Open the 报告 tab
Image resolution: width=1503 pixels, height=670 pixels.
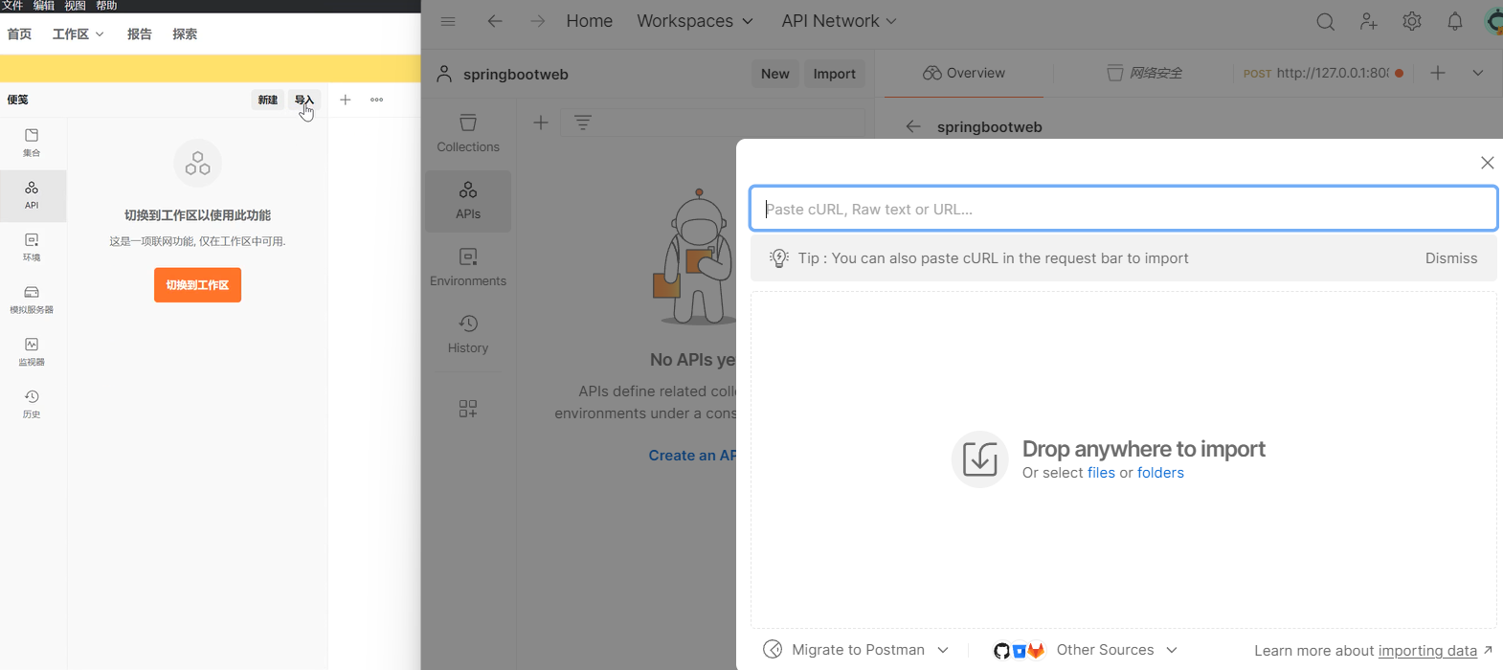coord(140,34)
